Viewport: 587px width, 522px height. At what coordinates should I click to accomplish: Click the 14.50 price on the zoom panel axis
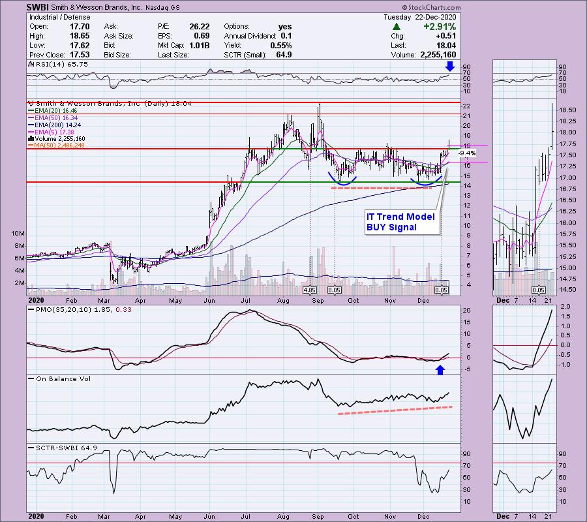click(x=567, y=290)
